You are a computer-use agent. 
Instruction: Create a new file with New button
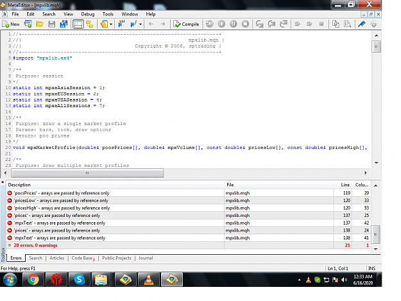(11, 24)
